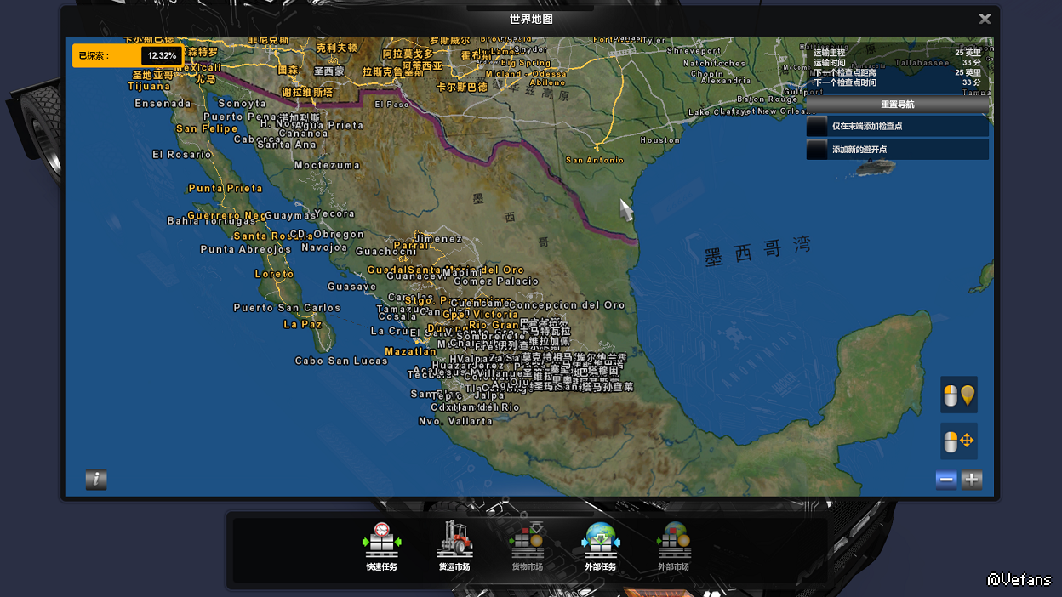Image resolution: width=1062 pixels, height=597 pixels.
Task: Select the San Felipe city label
Action: point(207,129)
